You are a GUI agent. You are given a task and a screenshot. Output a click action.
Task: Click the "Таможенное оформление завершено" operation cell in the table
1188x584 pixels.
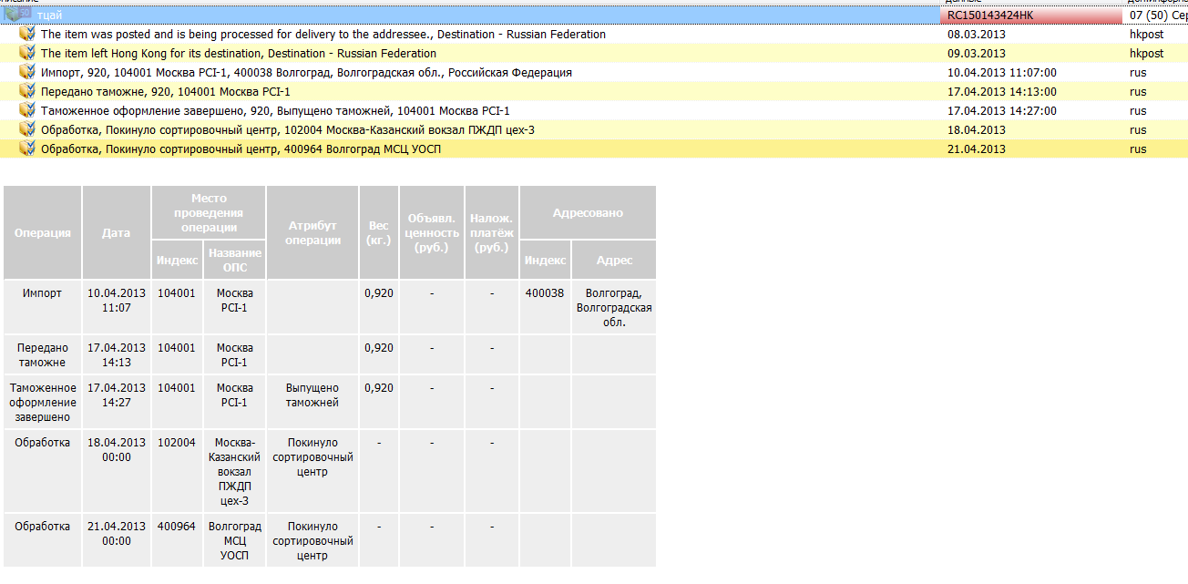pos(43,403)
